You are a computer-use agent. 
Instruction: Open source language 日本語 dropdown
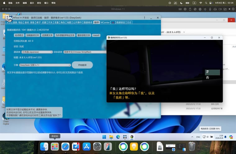point(37,52)
